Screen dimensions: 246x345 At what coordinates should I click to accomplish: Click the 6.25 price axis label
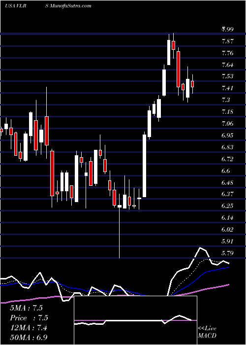click(227, 206)
